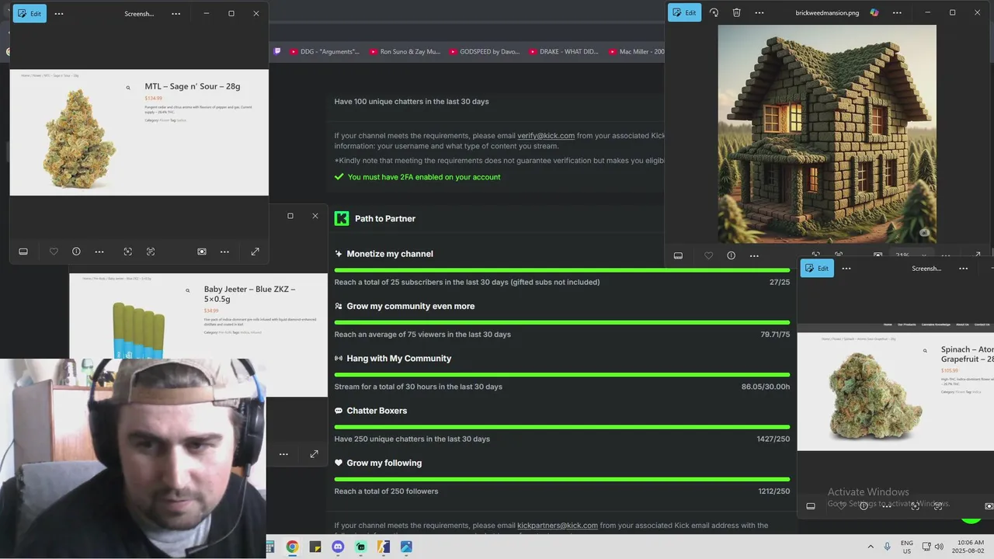
Task: Open the Kick app taskbar icon
Action: tap(360, 547)
